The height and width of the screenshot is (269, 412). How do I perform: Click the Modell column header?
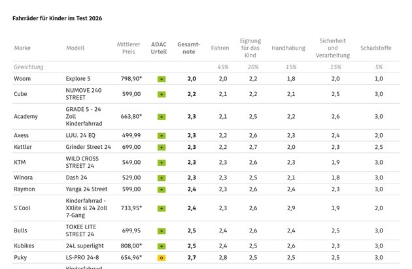75,48
